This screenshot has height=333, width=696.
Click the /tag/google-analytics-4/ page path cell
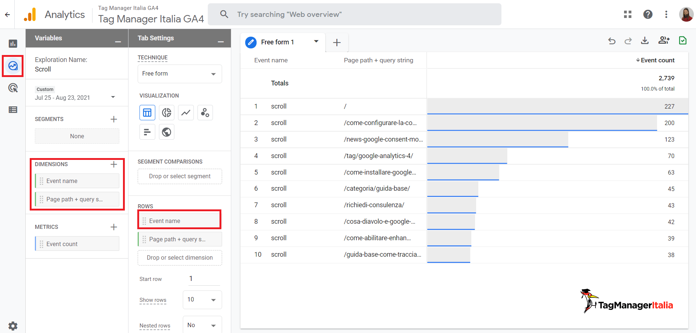tap(378, 156)
